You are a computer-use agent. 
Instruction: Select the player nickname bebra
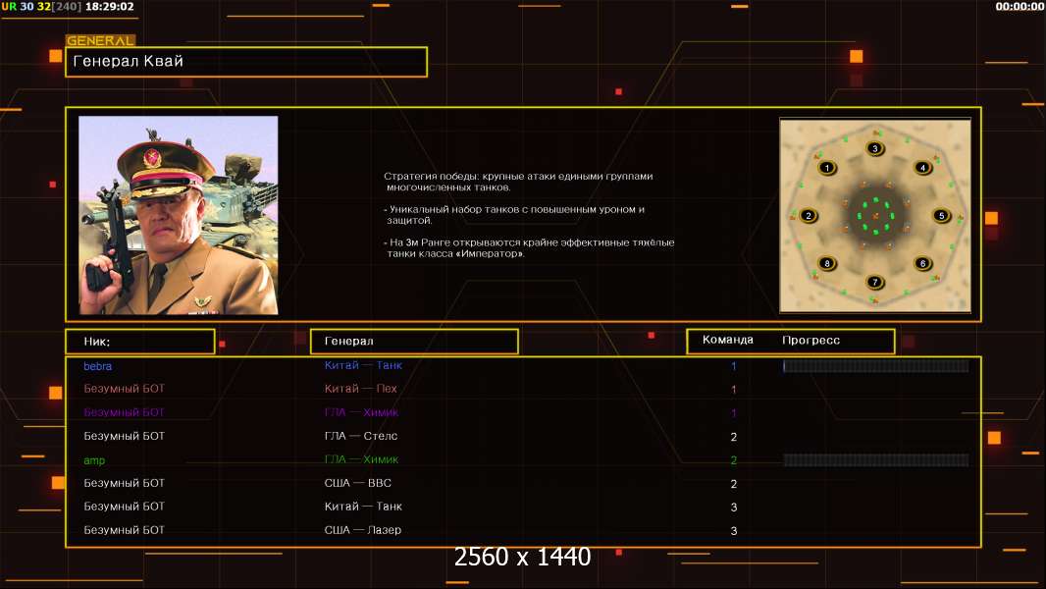[x=98, y=366]
